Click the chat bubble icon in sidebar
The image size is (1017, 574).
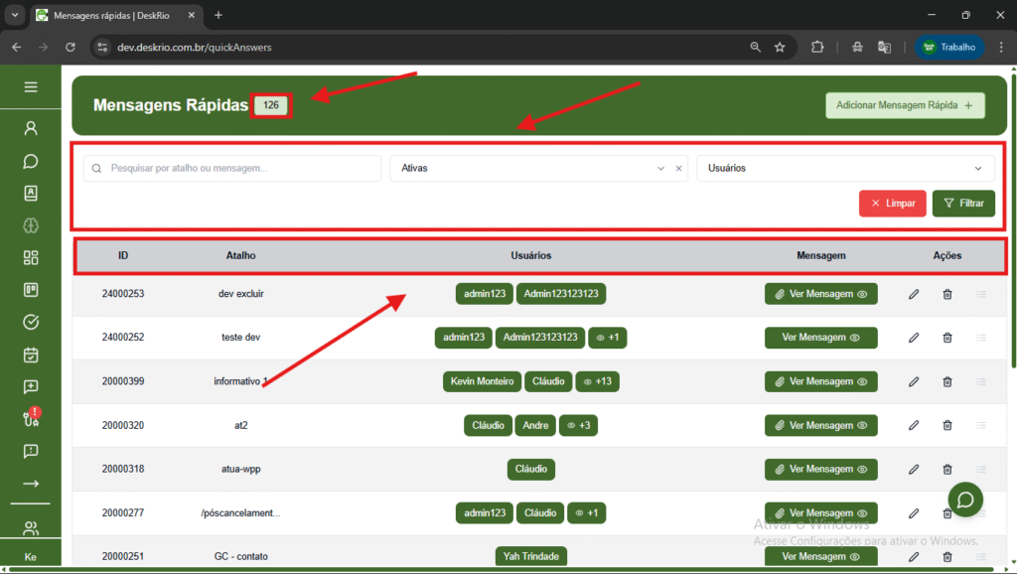31,161
